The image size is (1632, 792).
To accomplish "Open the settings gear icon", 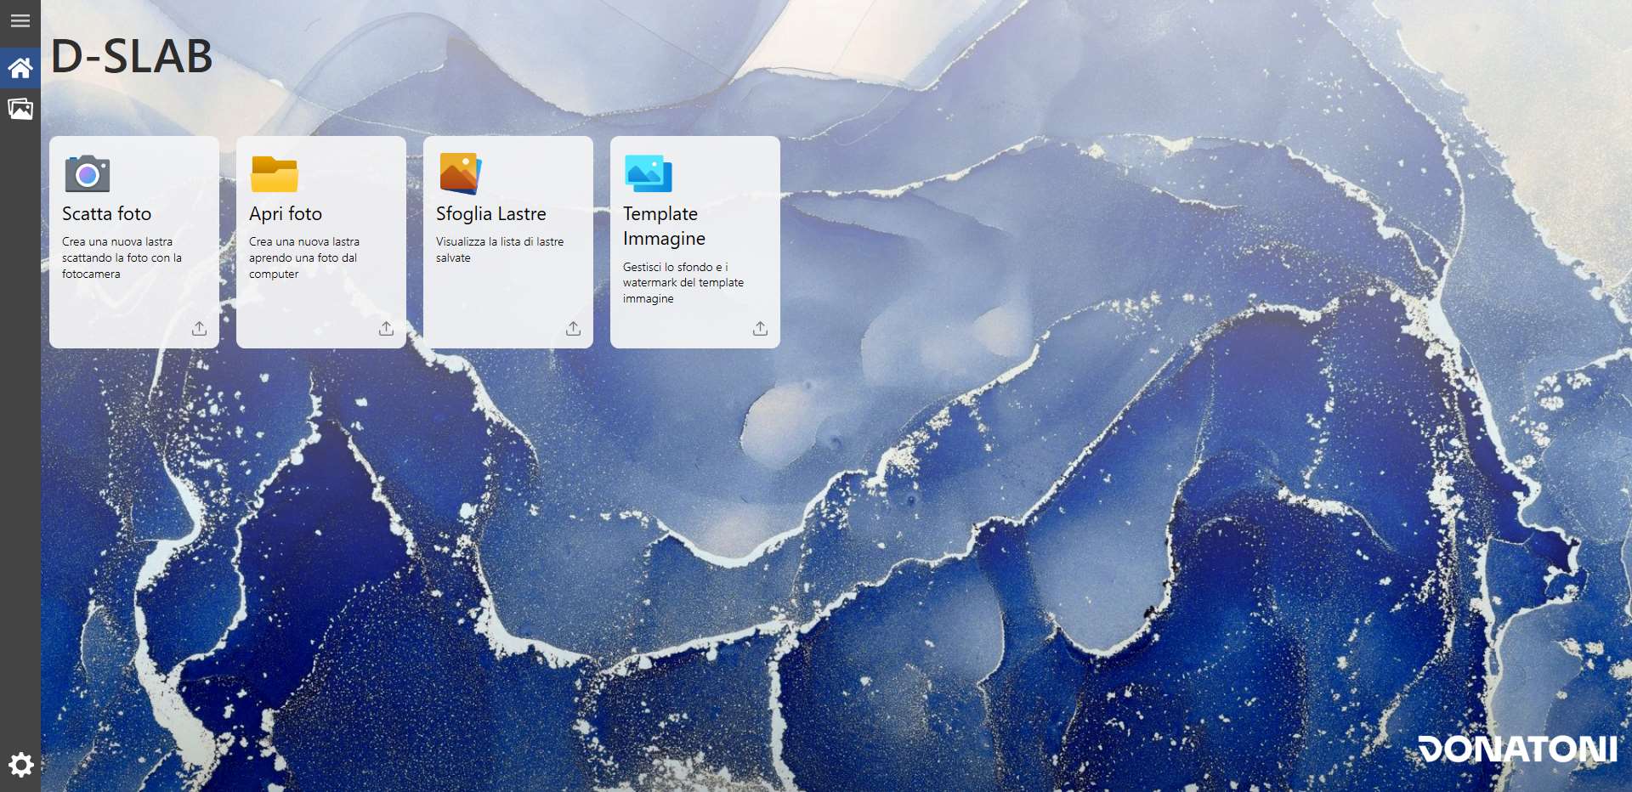I will point(20,765).
